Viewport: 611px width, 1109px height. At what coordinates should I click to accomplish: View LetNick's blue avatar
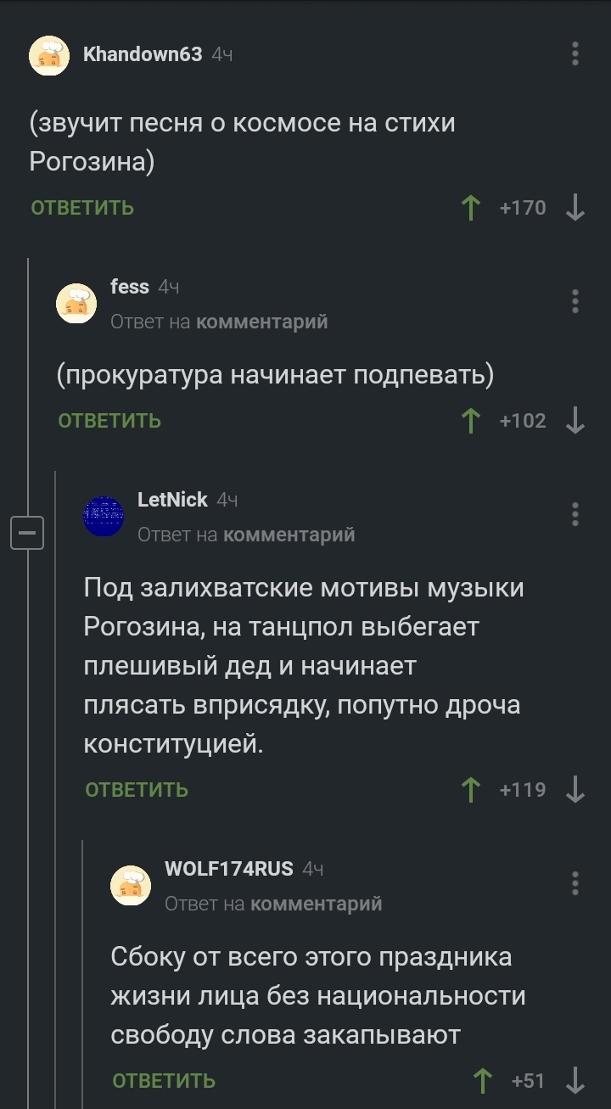[104, 516]
